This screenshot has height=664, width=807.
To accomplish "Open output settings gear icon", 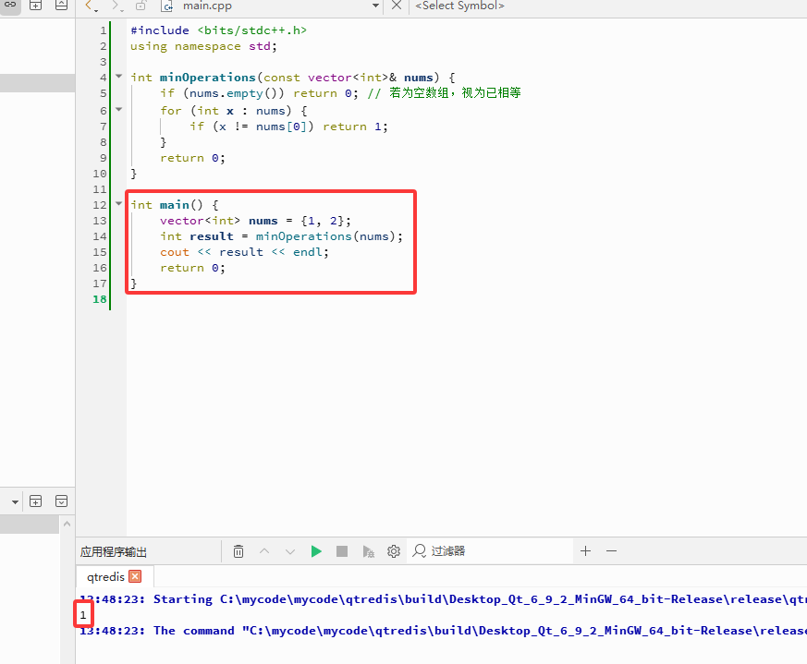I will click(394, 551).
